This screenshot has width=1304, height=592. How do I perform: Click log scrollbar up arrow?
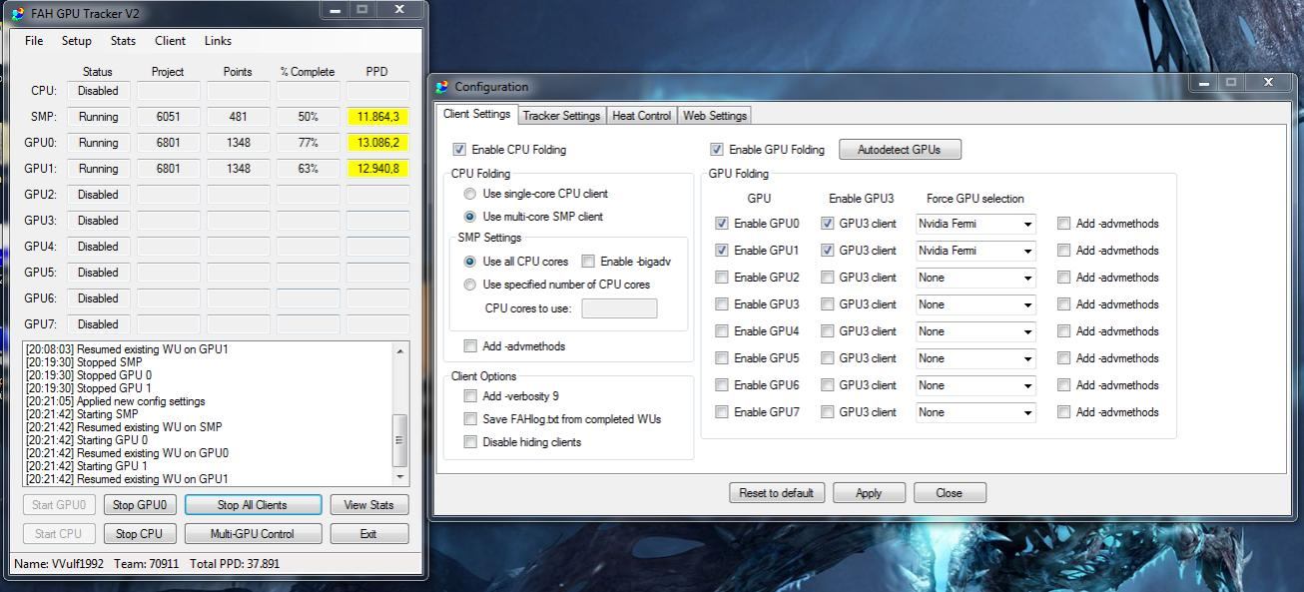coord(400,351)
